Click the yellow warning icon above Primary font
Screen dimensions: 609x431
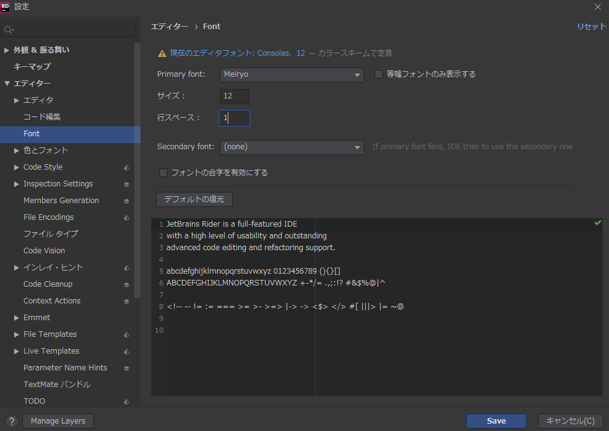click(x=162, y=54)
